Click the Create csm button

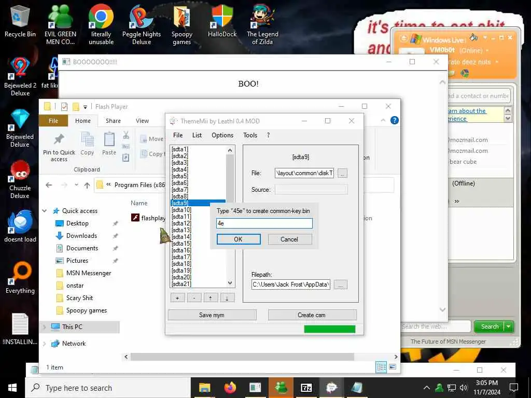(312, 315)
